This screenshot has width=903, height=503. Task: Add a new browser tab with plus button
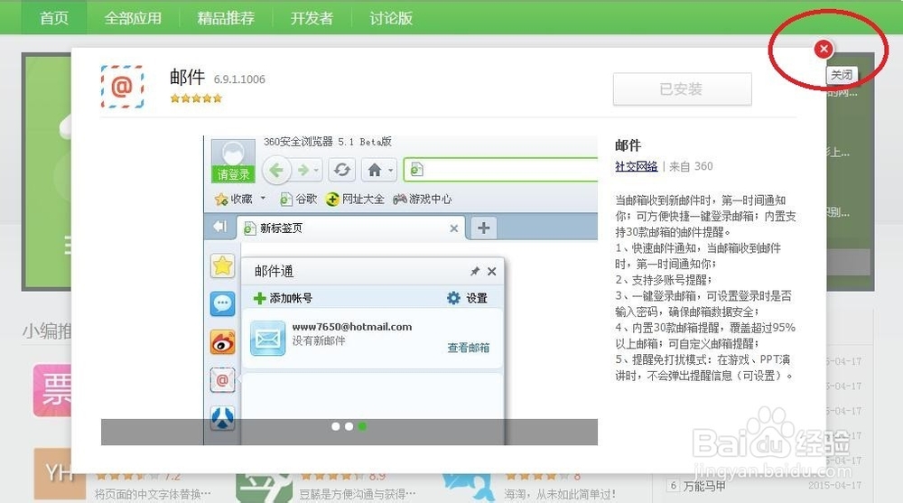(484, 228)
